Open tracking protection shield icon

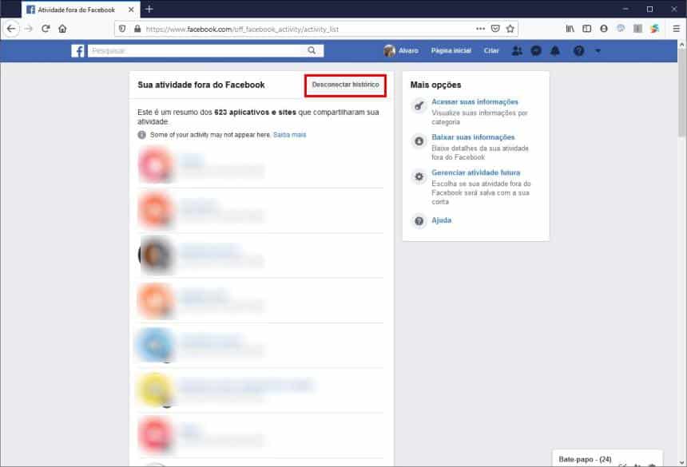[122, 29]
